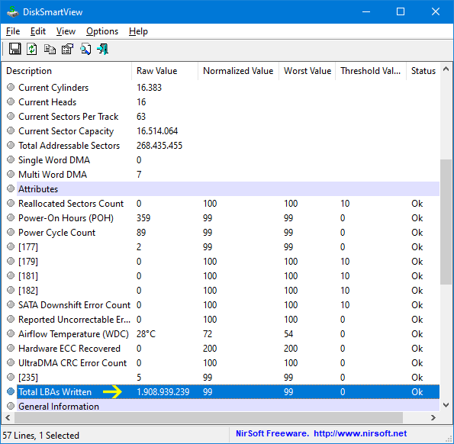This screenshot has height=444, width=454.
Task: Open the Properties toolbar icon
Action: tap(67, 49)
